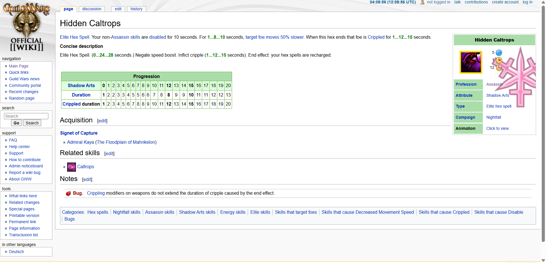Open the Categories link
This screenshot has width=546, height=263.
pos(73,212)
